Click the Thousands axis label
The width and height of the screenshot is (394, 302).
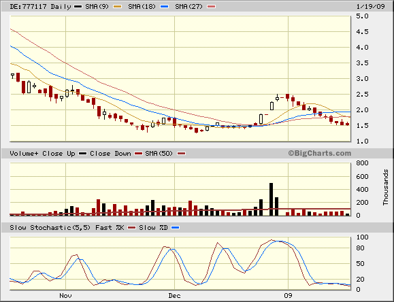pos(386,188)
